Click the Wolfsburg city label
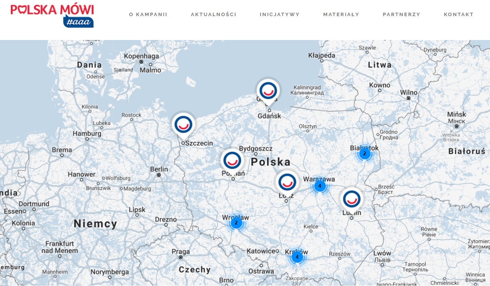 point(118,178)
